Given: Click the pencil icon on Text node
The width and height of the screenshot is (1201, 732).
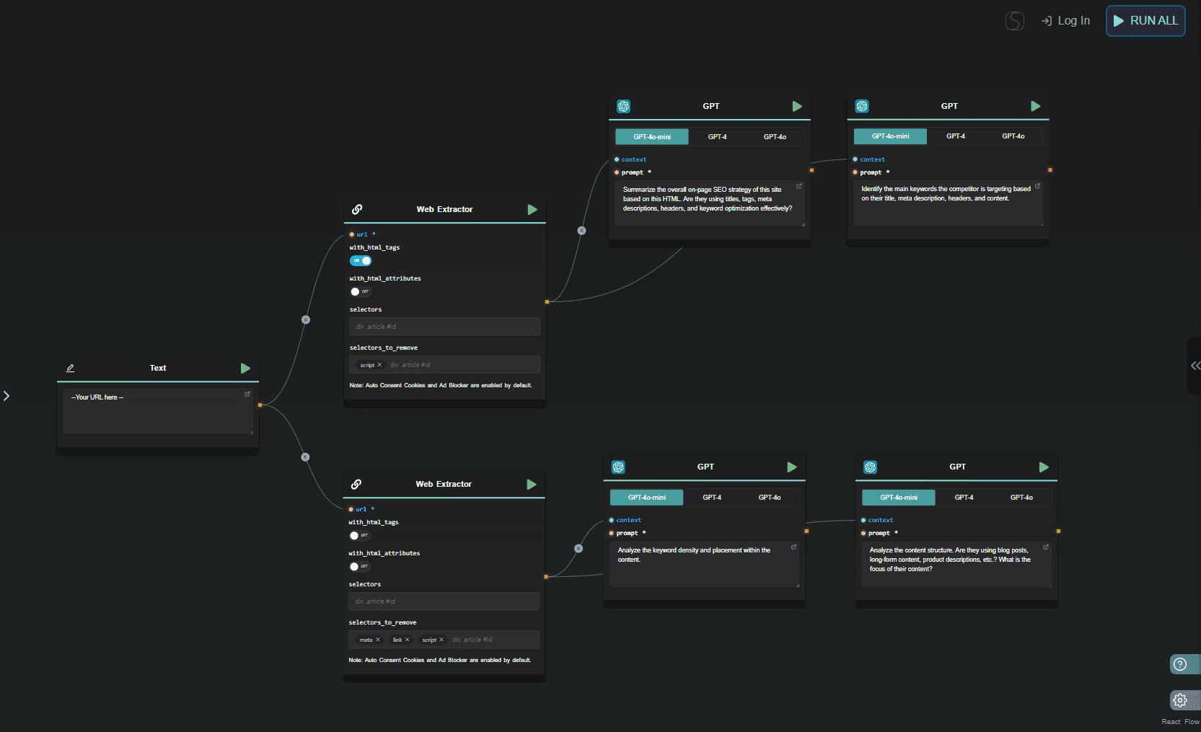Looking at the screenshot, I should click(70, 368).
